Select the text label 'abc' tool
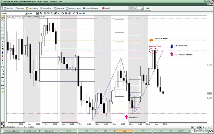Screen dimensions: 214x134 coord(3,42)
